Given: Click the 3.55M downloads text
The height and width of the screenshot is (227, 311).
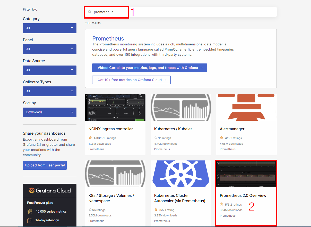Looking at the screenshot, I should 100,215.
